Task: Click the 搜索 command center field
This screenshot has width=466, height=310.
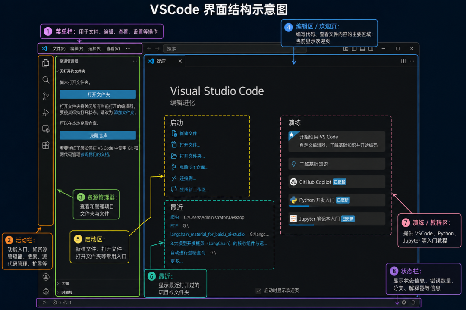Action: tap(235, 49)
